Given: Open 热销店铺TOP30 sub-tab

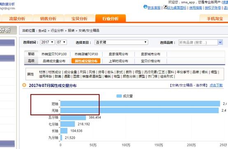Looking at the screenshot, I should (86, 54).
